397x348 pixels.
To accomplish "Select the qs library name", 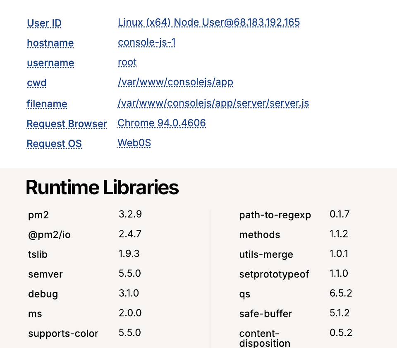I will [244, 295].
